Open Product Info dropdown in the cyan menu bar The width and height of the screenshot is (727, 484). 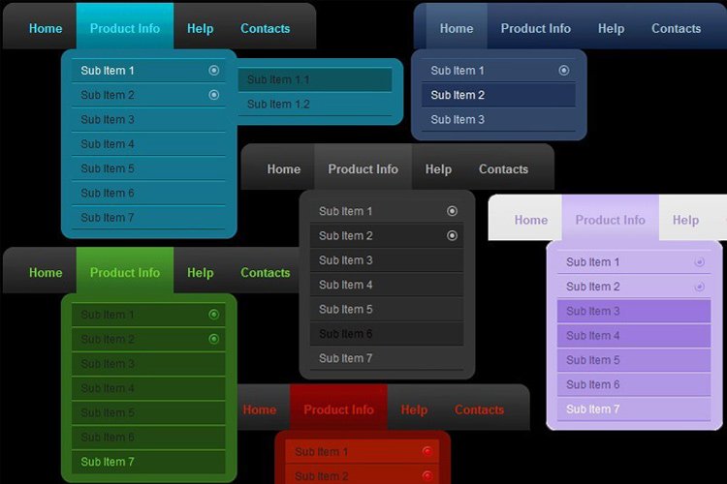pos(125,28)
